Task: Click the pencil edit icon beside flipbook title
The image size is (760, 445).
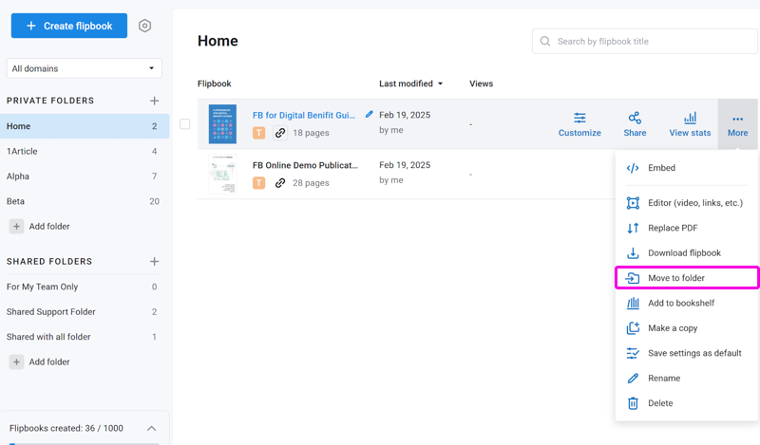Action: 370,115
